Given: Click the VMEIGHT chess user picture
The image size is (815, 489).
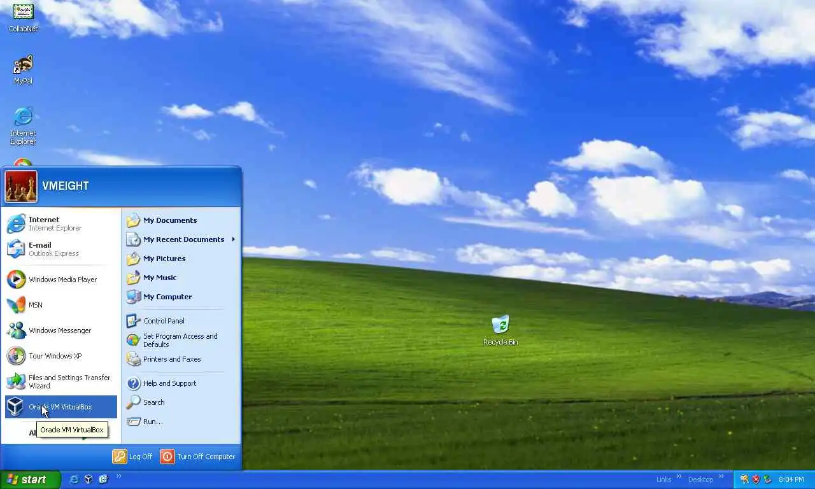Looking at the screenshot, I should 21,186.
